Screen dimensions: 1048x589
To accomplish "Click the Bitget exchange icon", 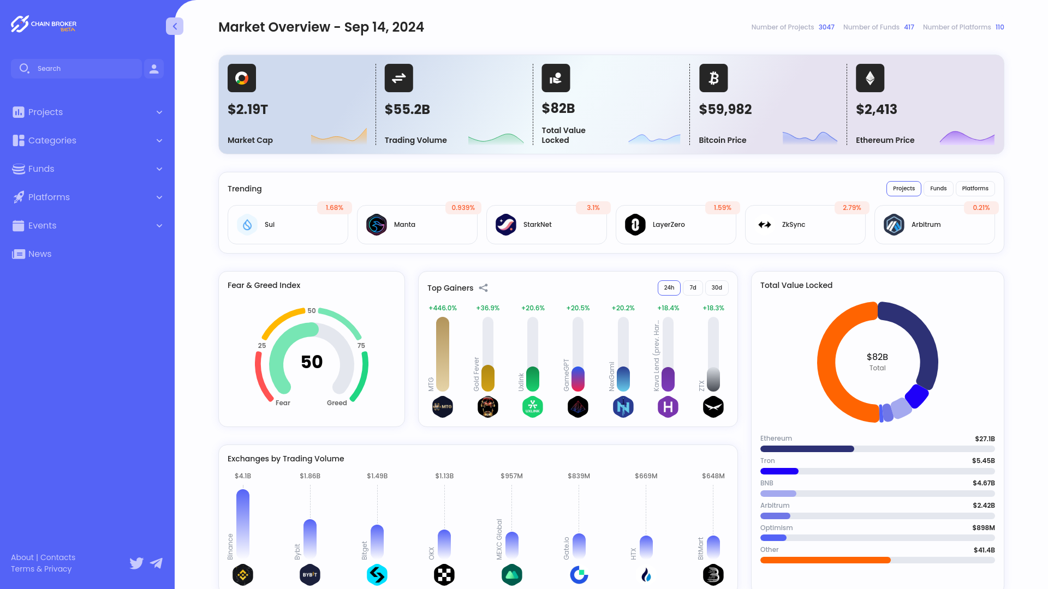I will click(x=377, y=575).
